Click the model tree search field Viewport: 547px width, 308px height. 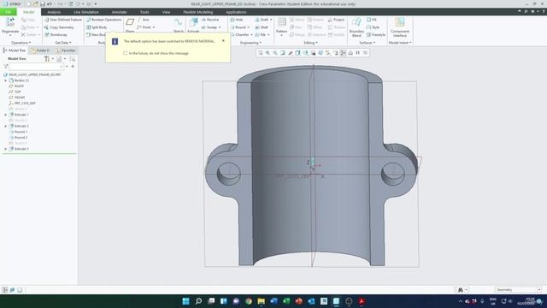37,66
